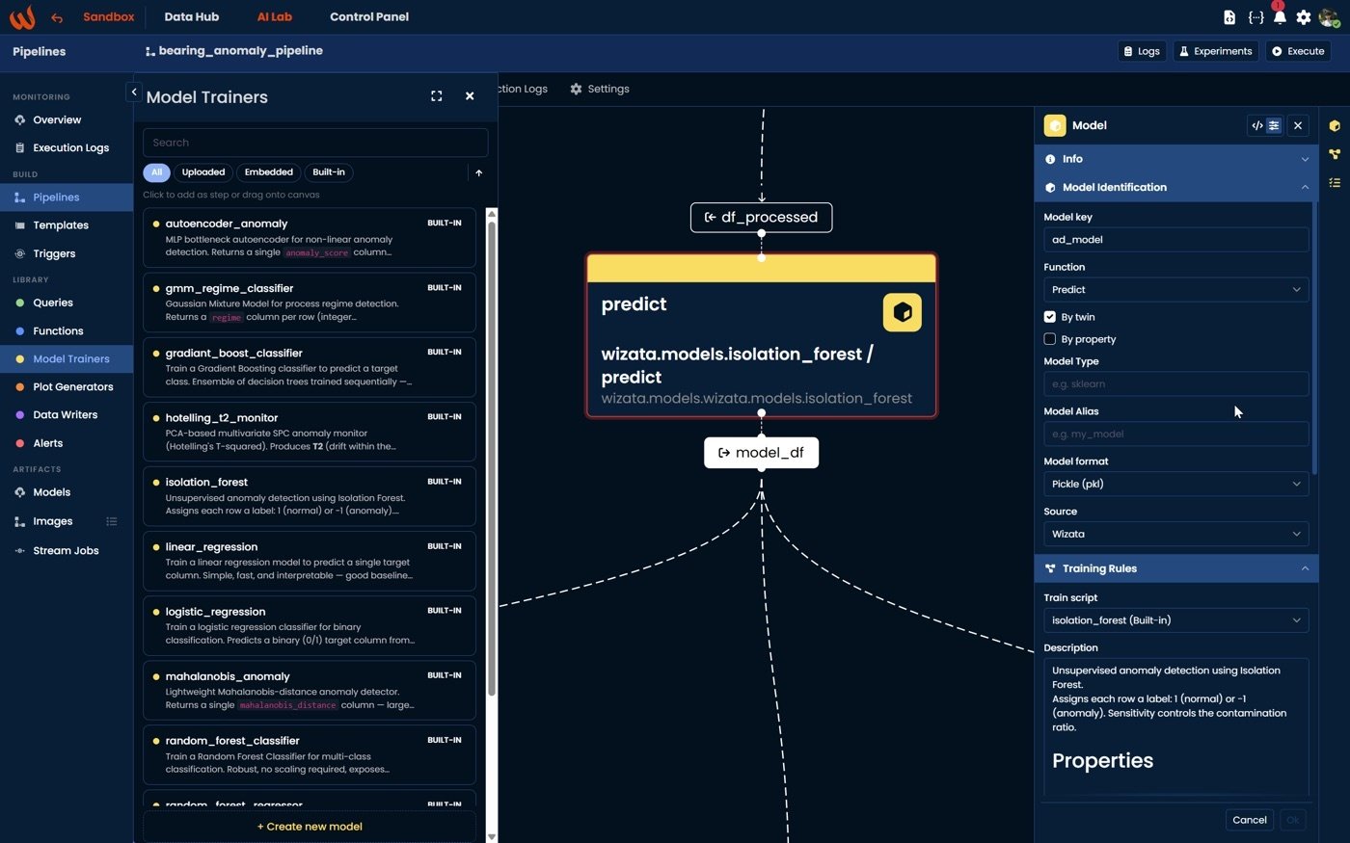Click the Execute button
This screenshot has height=843, width=1350.
1297,51
